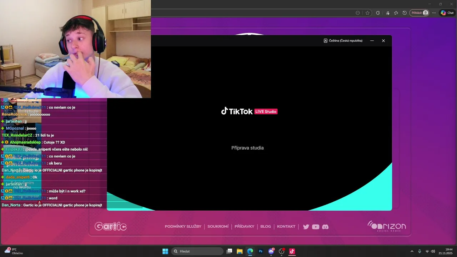
Task: Click chat username ReneRobloxsk
Action: coord(15,115)
